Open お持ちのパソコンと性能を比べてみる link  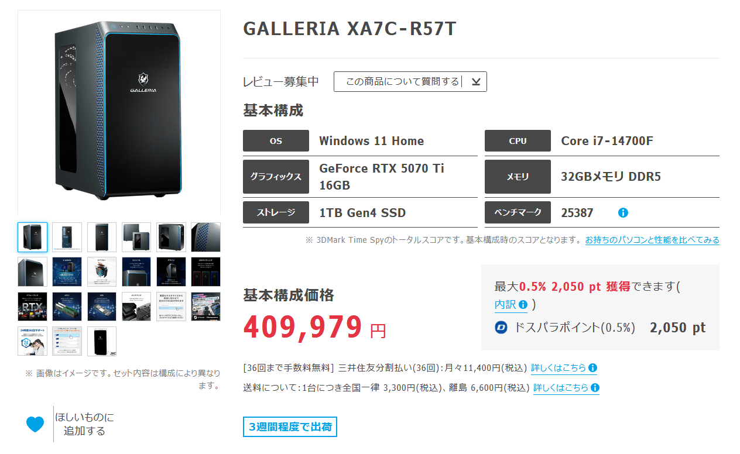pos(652,240)
